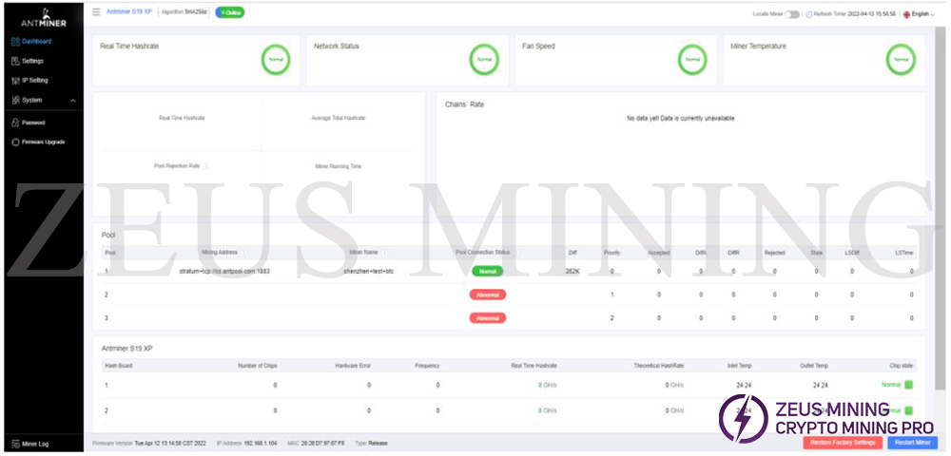951x456 pixels.
Task: Click the Refresh Timer clock icon
Action: click(809, 14)
